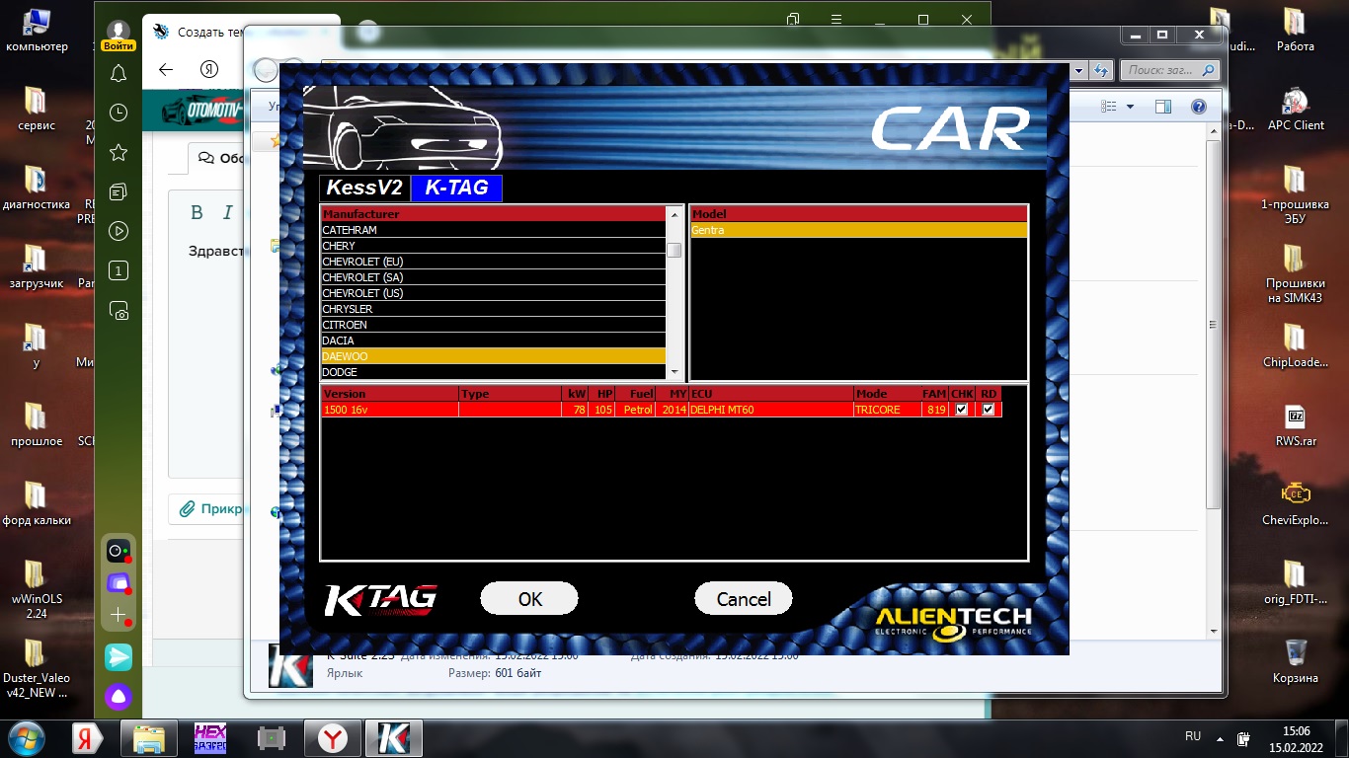This screenshot has width=1349, height=758.
Task: Click the screenshot camera icon in sidebar
Action: (x=119, y=311)
